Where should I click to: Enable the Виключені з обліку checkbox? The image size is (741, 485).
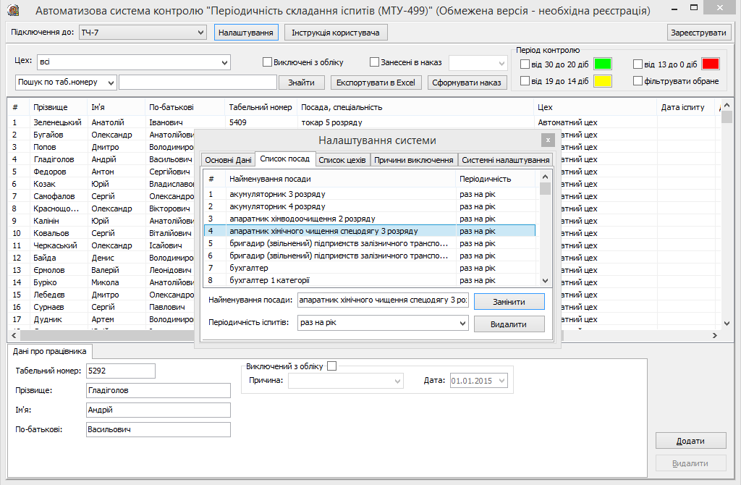267,62
